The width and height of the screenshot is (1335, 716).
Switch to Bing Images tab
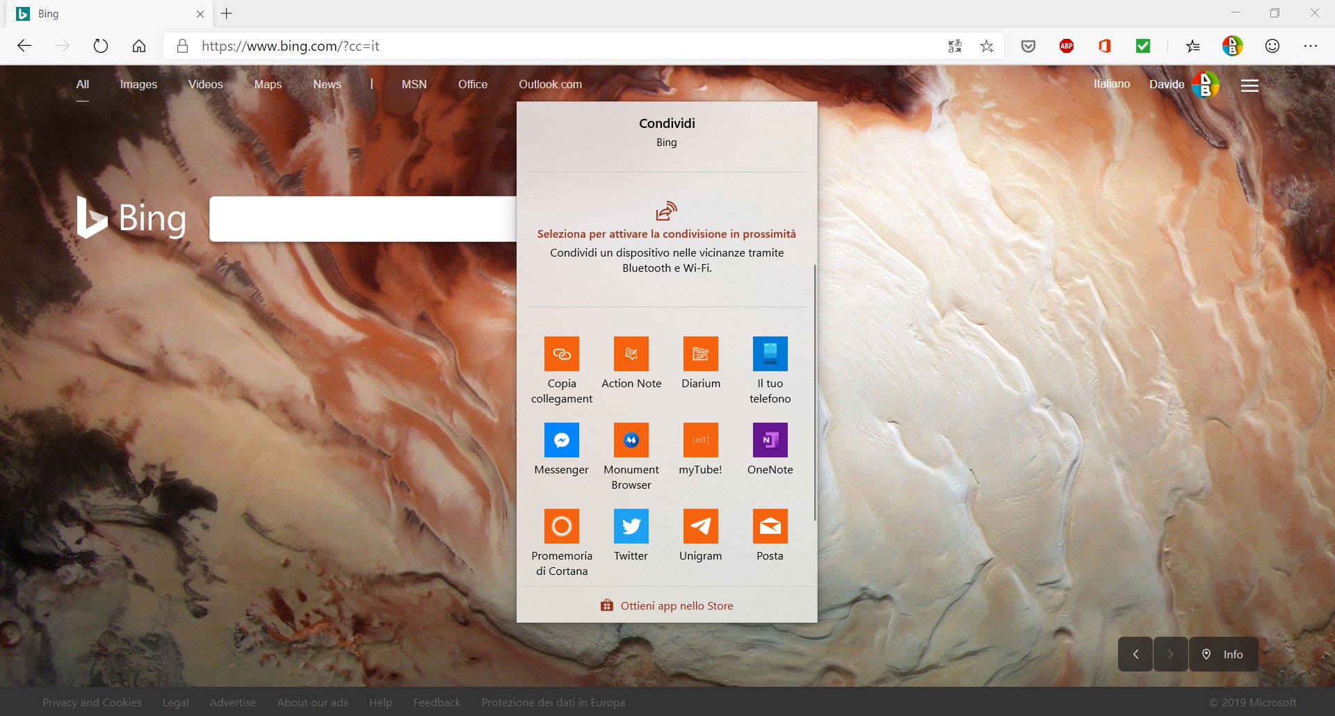coord(138,84)
